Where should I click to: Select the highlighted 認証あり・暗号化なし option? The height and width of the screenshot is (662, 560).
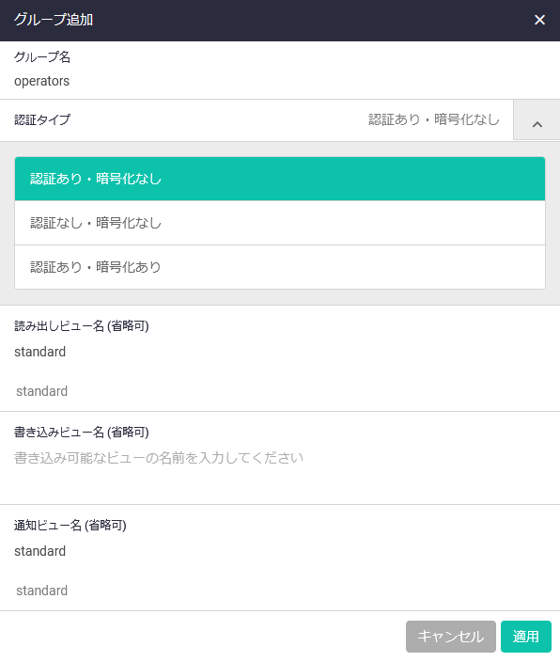click(280, 179)
